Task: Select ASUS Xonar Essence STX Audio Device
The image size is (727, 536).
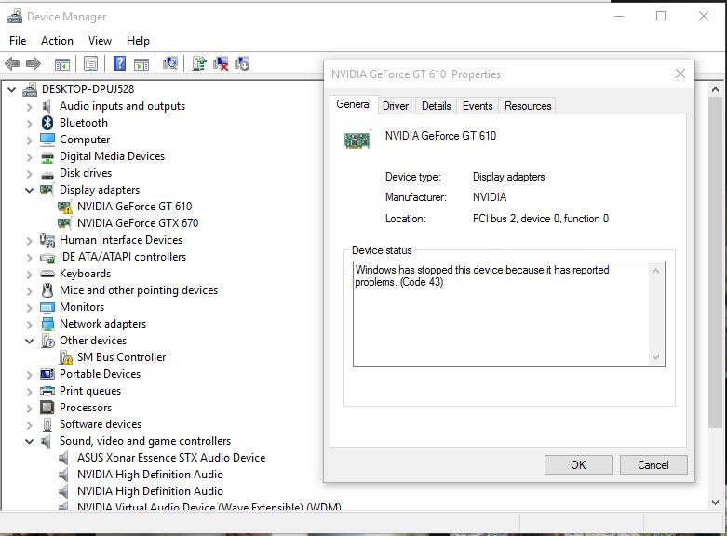Action: tap(171, 458)
